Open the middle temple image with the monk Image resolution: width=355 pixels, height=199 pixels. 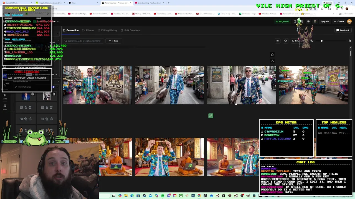(x=169, y=157)
